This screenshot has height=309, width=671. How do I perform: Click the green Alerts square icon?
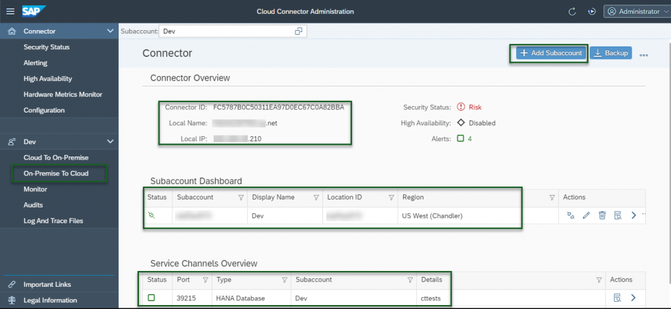click(x=461, y=139)
